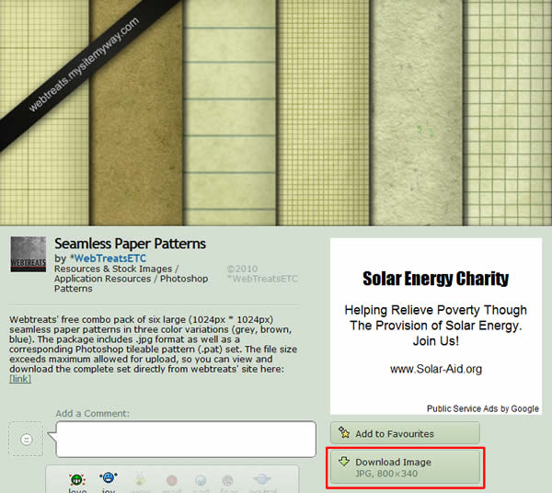This screenshot has height=493, width=552.
Task: Open the Photoshop Patterns category link
Action: [131, 283]
